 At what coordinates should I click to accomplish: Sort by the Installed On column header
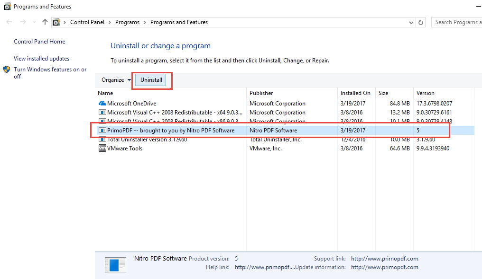pyautogui.click(x=355, y=93)
